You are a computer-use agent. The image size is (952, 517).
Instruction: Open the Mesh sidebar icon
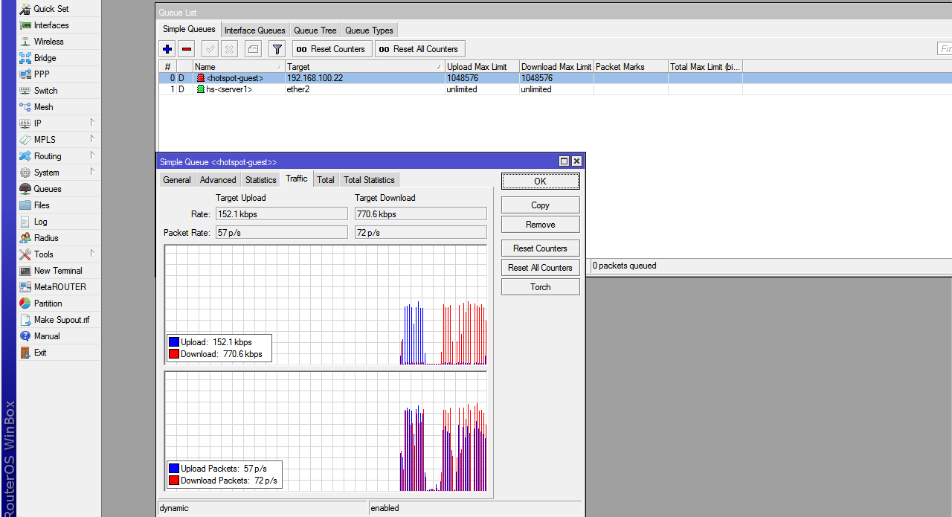tap(25, 107)
